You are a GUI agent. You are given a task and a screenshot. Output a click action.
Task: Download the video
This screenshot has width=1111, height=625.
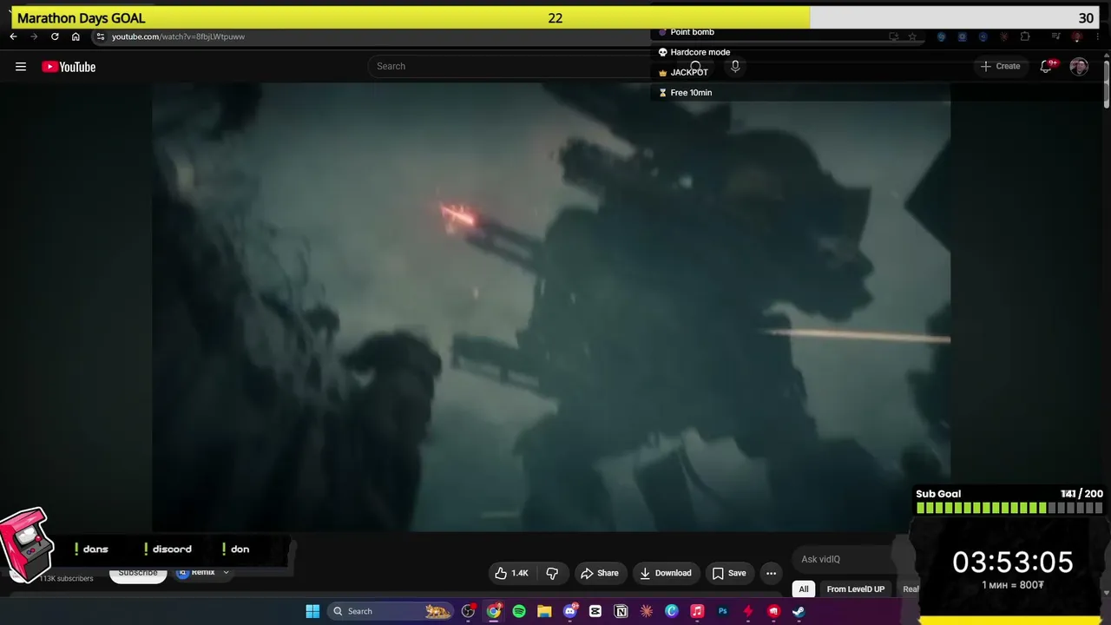click(666, 573)
